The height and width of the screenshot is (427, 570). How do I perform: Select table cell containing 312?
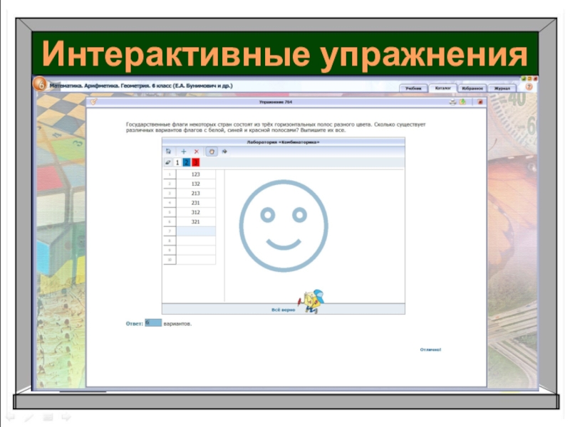pyautogui.click(x=195, y=212)
